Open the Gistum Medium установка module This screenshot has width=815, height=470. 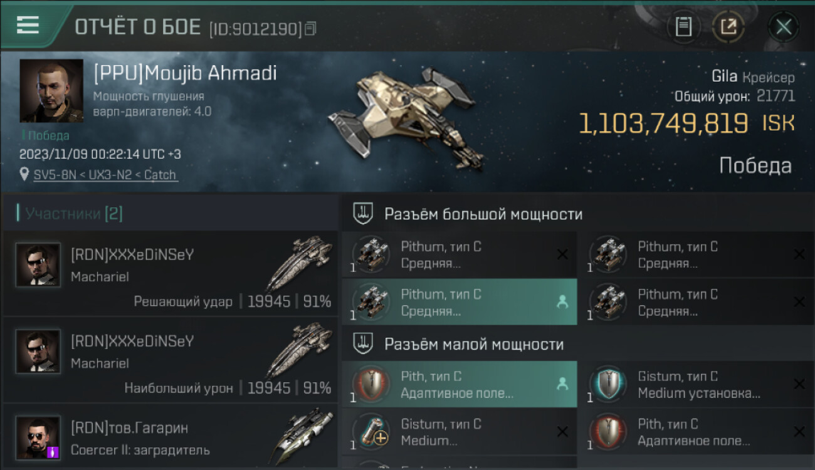(x=697, y=384)
